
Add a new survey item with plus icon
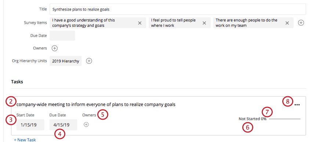301,23
